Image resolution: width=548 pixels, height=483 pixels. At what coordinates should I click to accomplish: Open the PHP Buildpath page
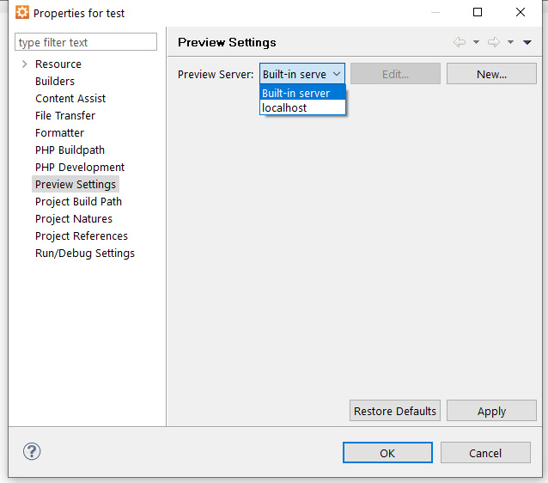click(x=70, y=150)
